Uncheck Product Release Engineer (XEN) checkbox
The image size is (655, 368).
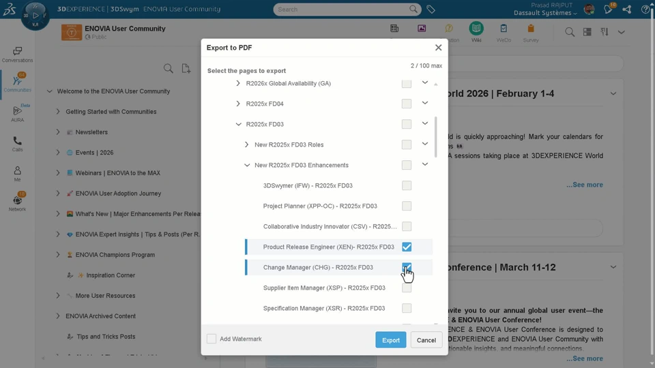(407, 247)
